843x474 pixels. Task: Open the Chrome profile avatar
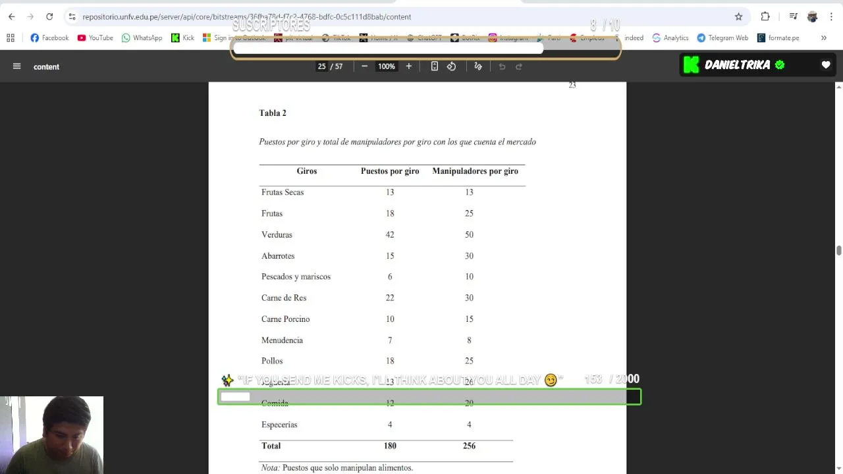click(x=812, y=16)
